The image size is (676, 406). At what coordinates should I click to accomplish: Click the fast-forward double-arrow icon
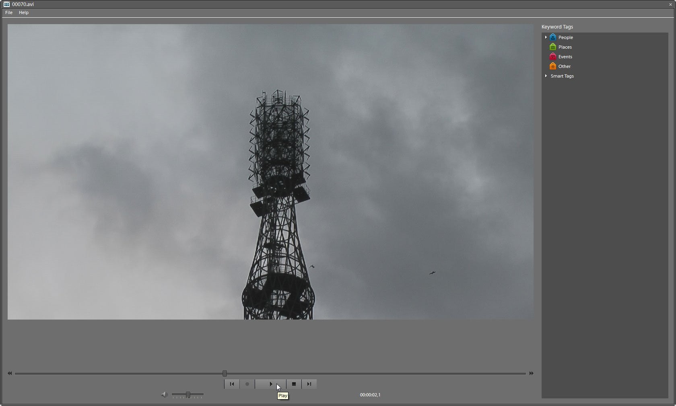(x=531, y=373)
